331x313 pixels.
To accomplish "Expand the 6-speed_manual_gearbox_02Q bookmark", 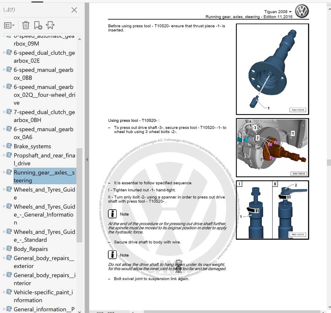I will pos(4,87).
